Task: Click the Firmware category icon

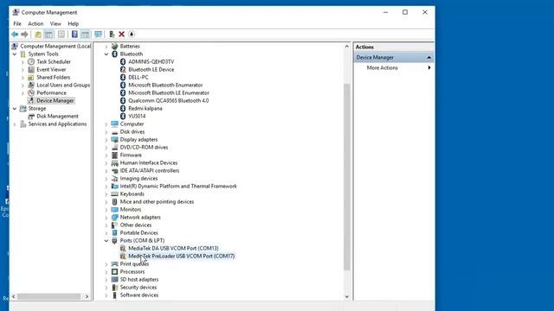Action: 114,155
